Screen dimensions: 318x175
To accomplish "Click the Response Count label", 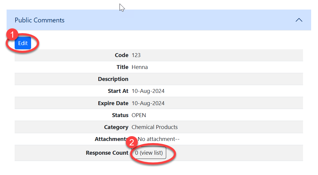I will [x=107, y=153].
